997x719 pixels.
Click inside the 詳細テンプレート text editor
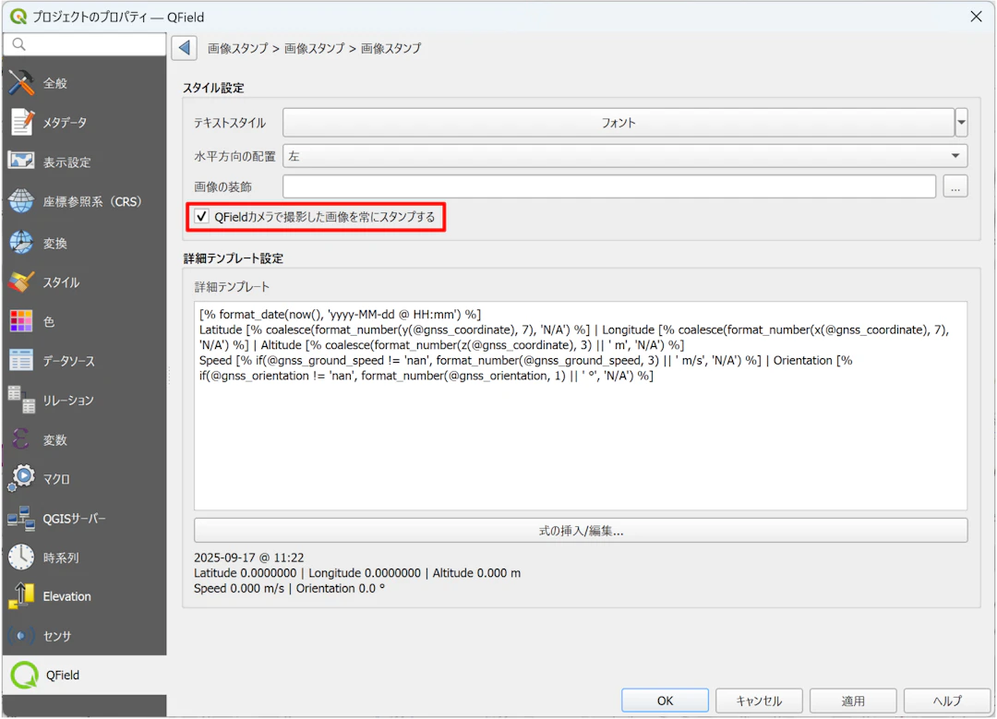tap(581, 405)
